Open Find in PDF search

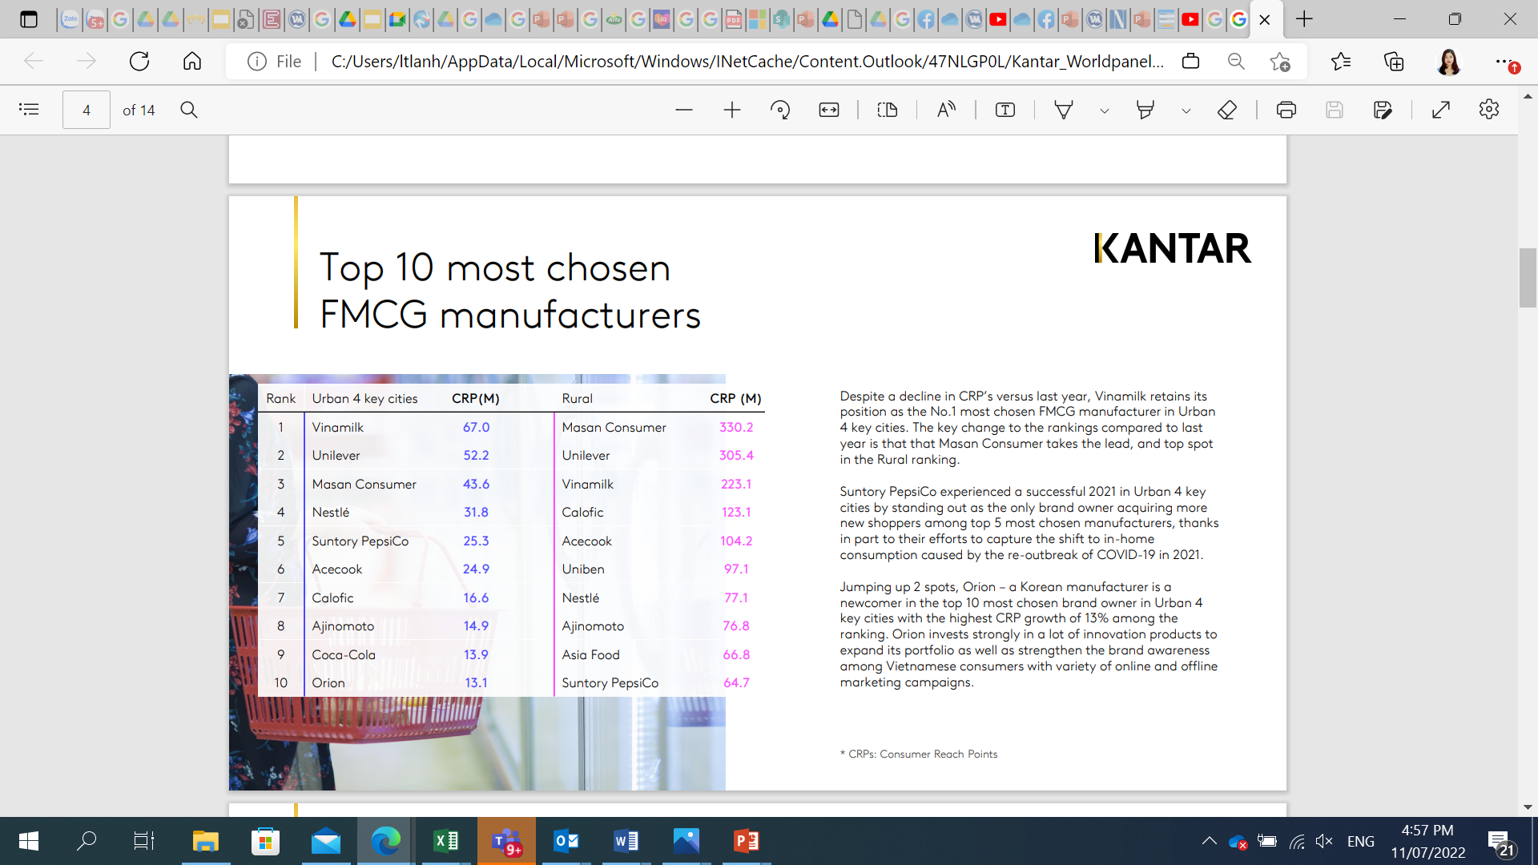[189, 110]
